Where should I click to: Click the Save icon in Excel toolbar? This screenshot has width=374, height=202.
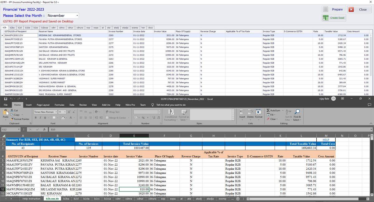6,99
